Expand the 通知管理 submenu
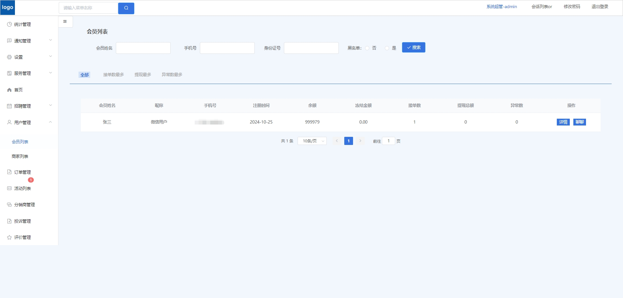This screenshot has width=623, height=298. pos(50,41)
